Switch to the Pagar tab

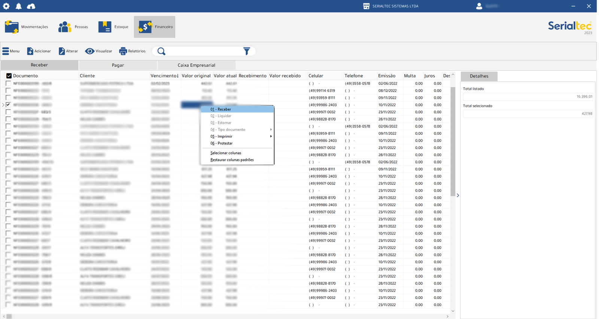pyautogui.click(x=118, y=65)
